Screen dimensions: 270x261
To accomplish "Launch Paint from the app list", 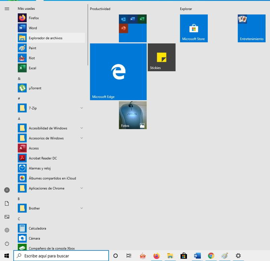I will (x=32, y=48).
